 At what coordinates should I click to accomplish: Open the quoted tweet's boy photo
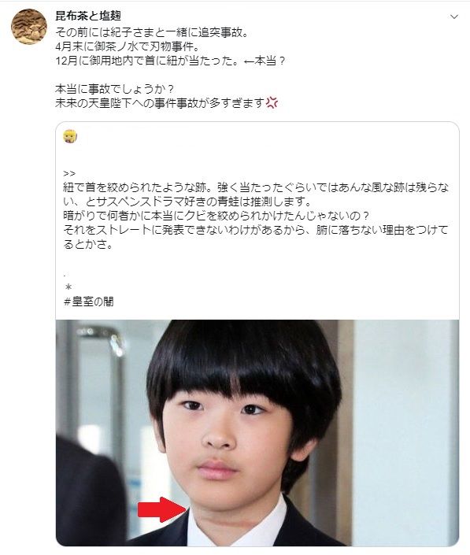click(257, 433)
